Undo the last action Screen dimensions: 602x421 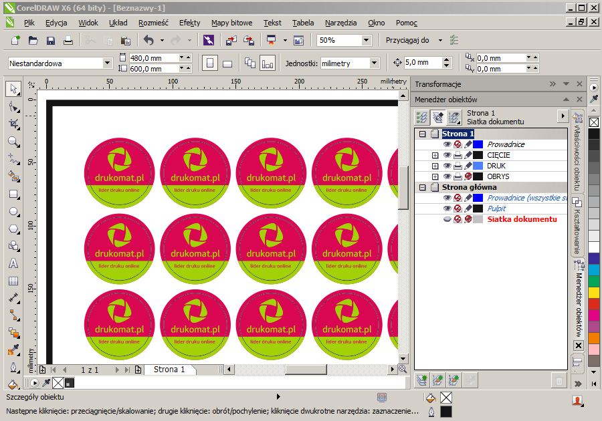148,40
